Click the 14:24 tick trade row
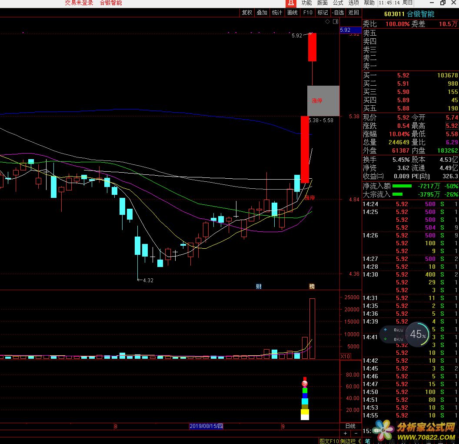 click(x=410, y=204)
